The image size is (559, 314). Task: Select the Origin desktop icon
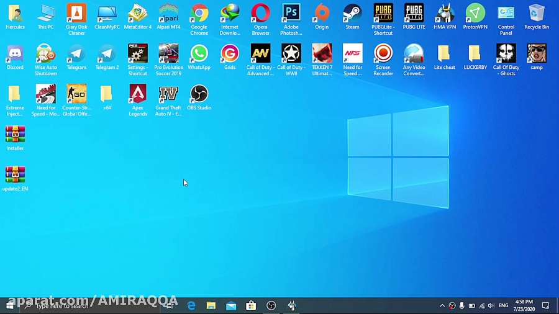(x=322, y=17)
